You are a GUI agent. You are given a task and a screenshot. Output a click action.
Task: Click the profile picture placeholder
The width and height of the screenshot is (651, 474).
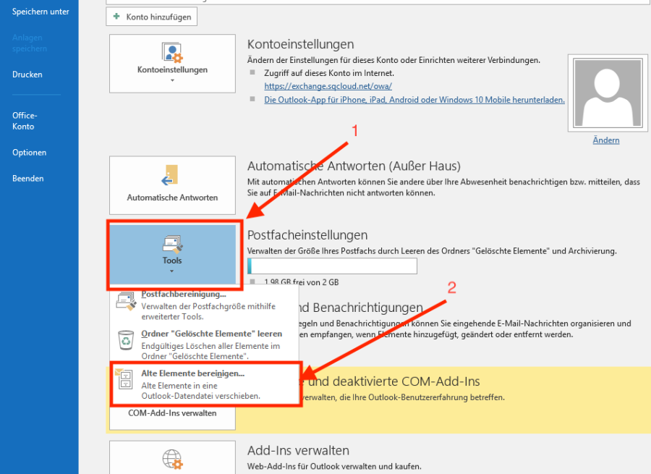pyautogui.click(x=606, y=92)
